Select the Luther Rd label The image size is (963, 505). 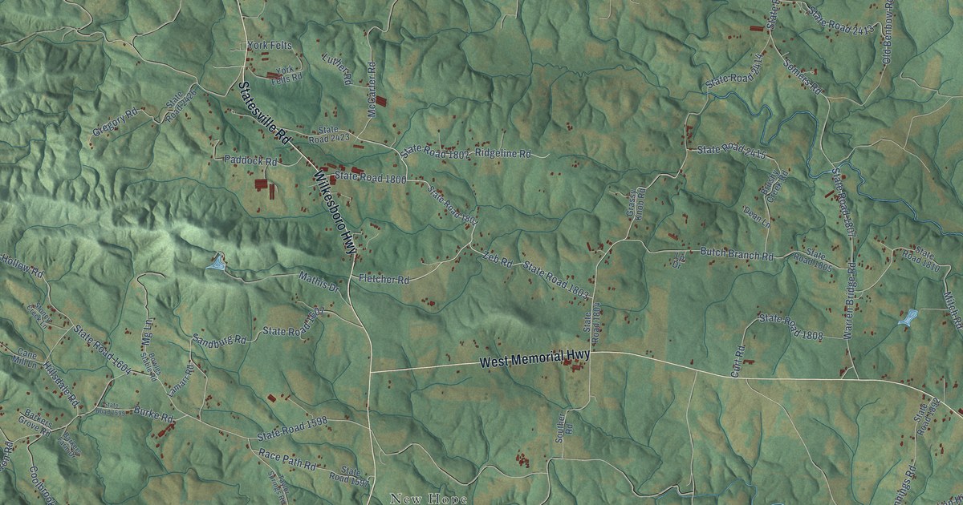point(337,68)
